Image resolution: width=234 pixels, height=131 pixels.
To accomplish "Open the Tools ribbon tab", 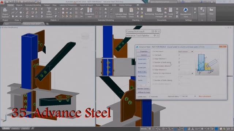I will coord(98,5).
